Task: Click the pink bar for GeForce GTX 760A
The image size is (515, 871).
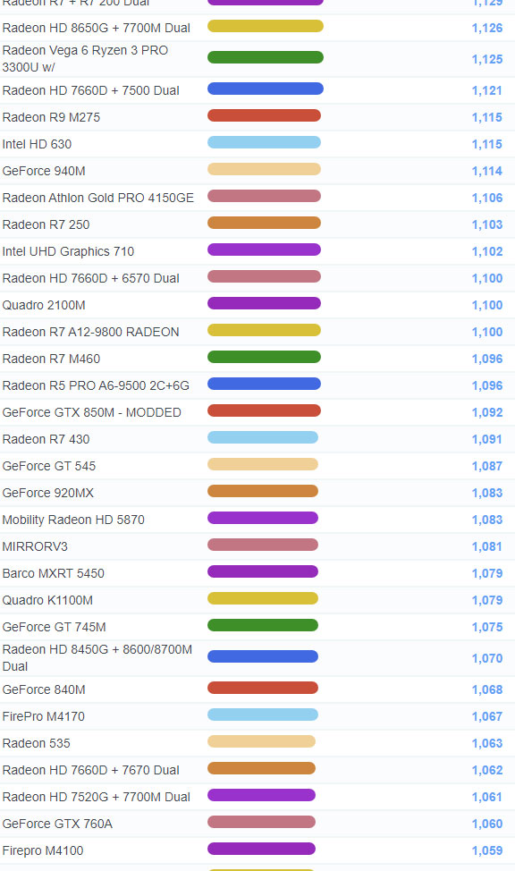Action: pyautogui.click(x=262, y=822)
